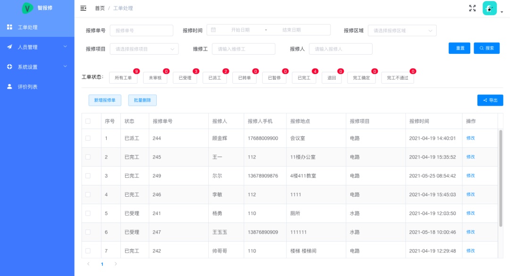Open the 报修项目 dropdown

[x=144, y=49]
